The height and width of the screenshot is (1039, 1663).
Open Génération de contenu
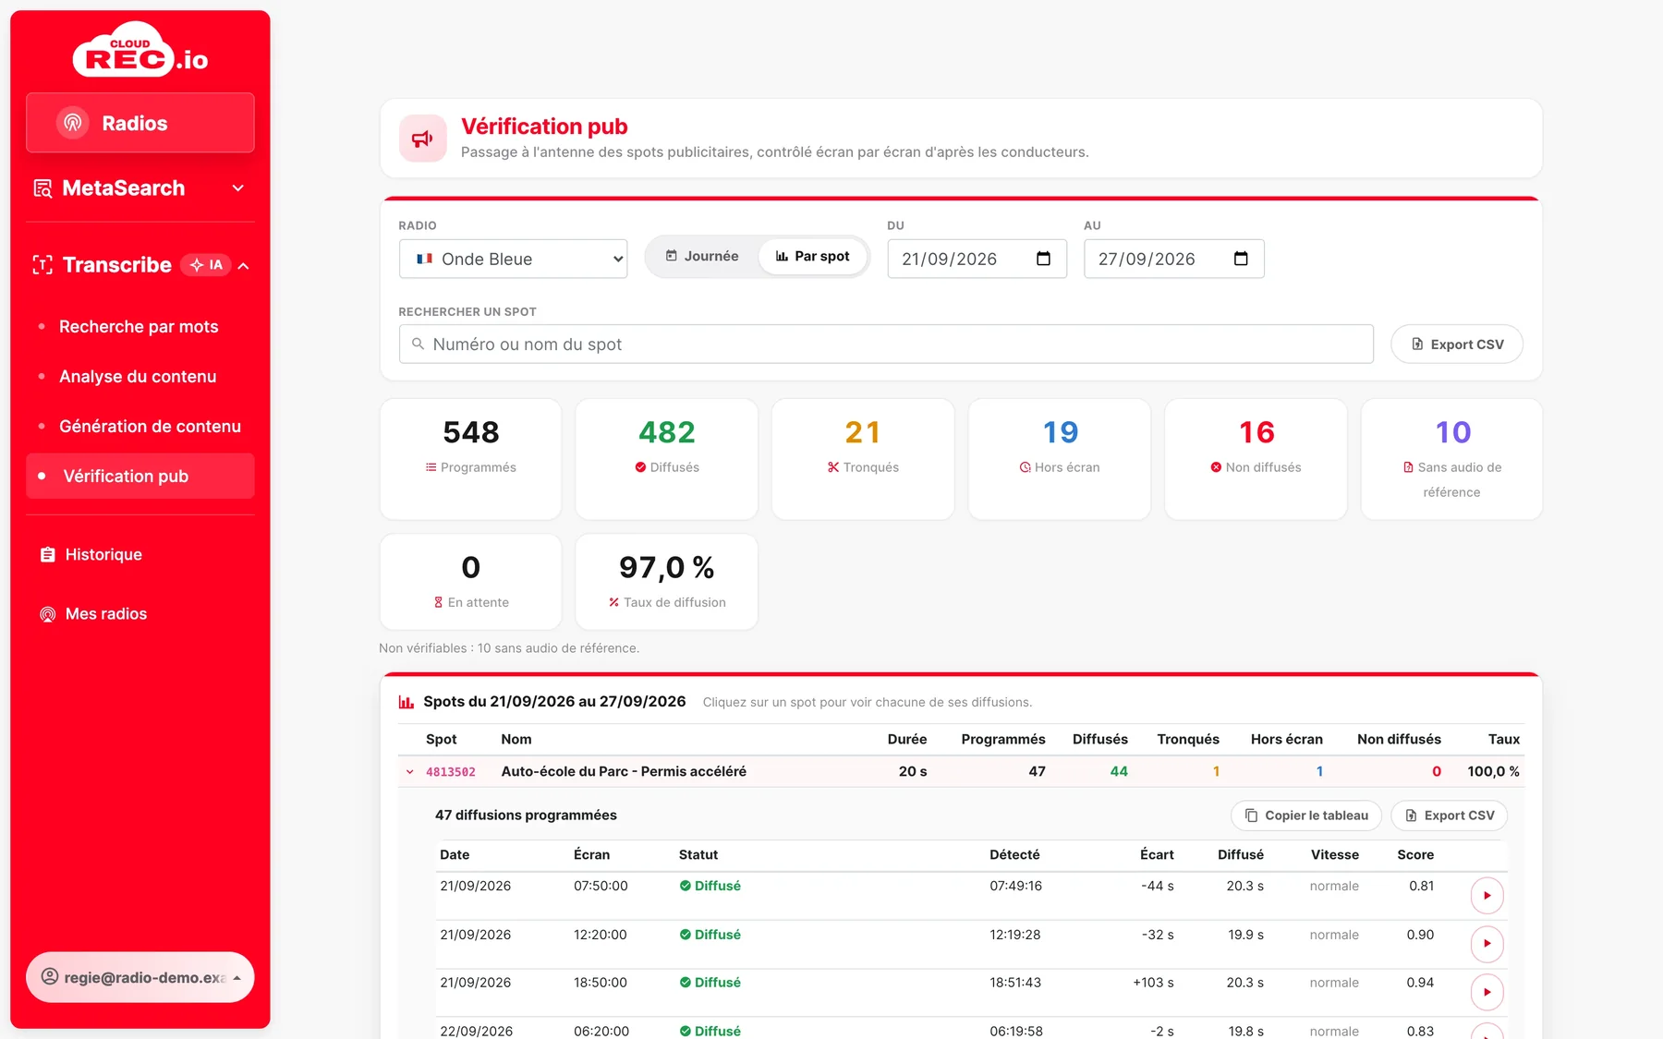(150, 427)
